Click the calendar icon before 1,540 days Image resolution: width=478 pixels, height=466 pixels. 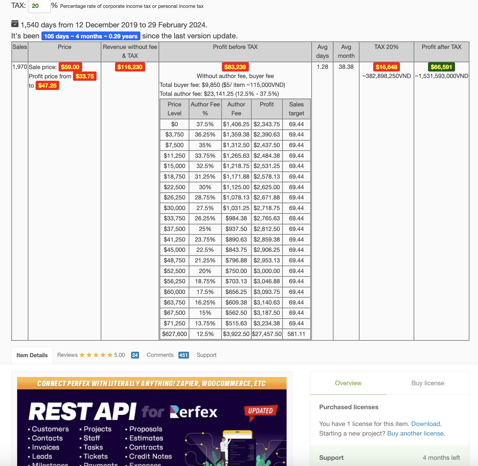click(x=15, y=24)
